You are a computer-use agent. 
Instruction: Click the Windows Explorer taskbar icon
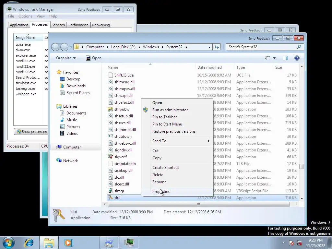[49, 243]
